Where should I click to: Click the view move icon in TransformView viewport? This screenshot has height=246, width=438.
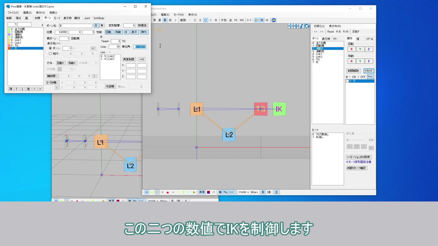[x=291, y=26]
